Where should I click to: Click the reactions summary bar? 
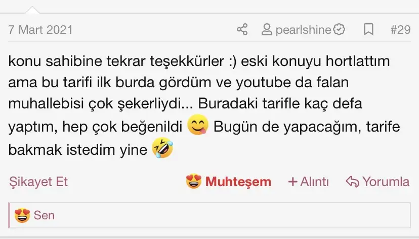[209, 215]
